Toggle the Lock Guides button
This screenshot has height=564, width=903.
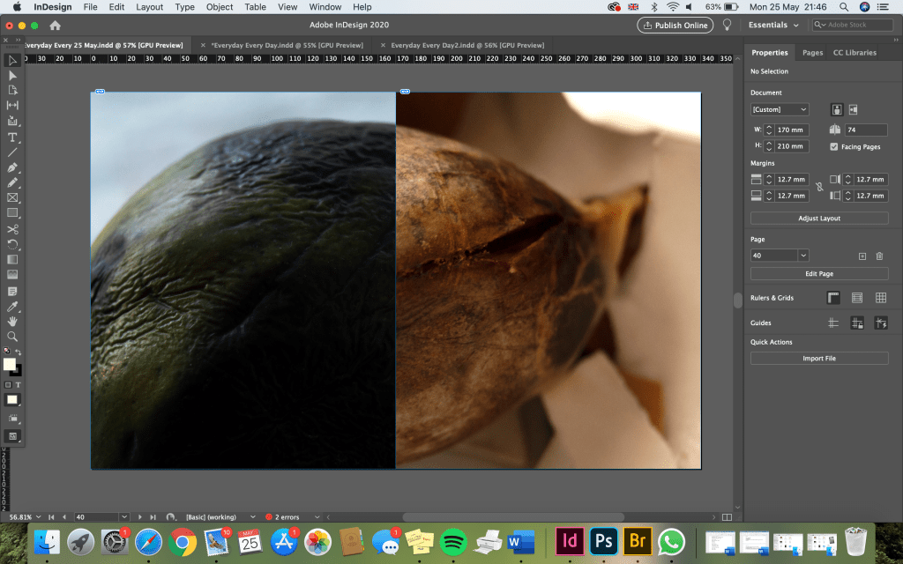pos(856,323)
